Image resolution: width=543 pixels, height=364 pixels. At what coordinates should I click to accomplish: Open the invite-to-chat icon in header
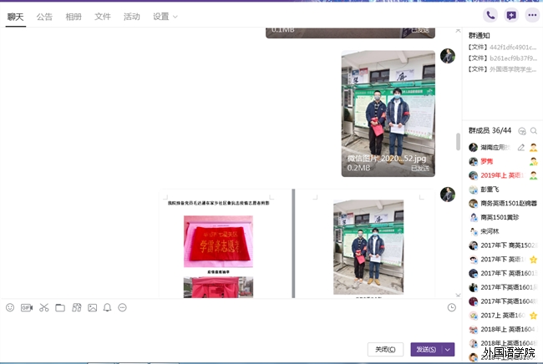point(511,16)
